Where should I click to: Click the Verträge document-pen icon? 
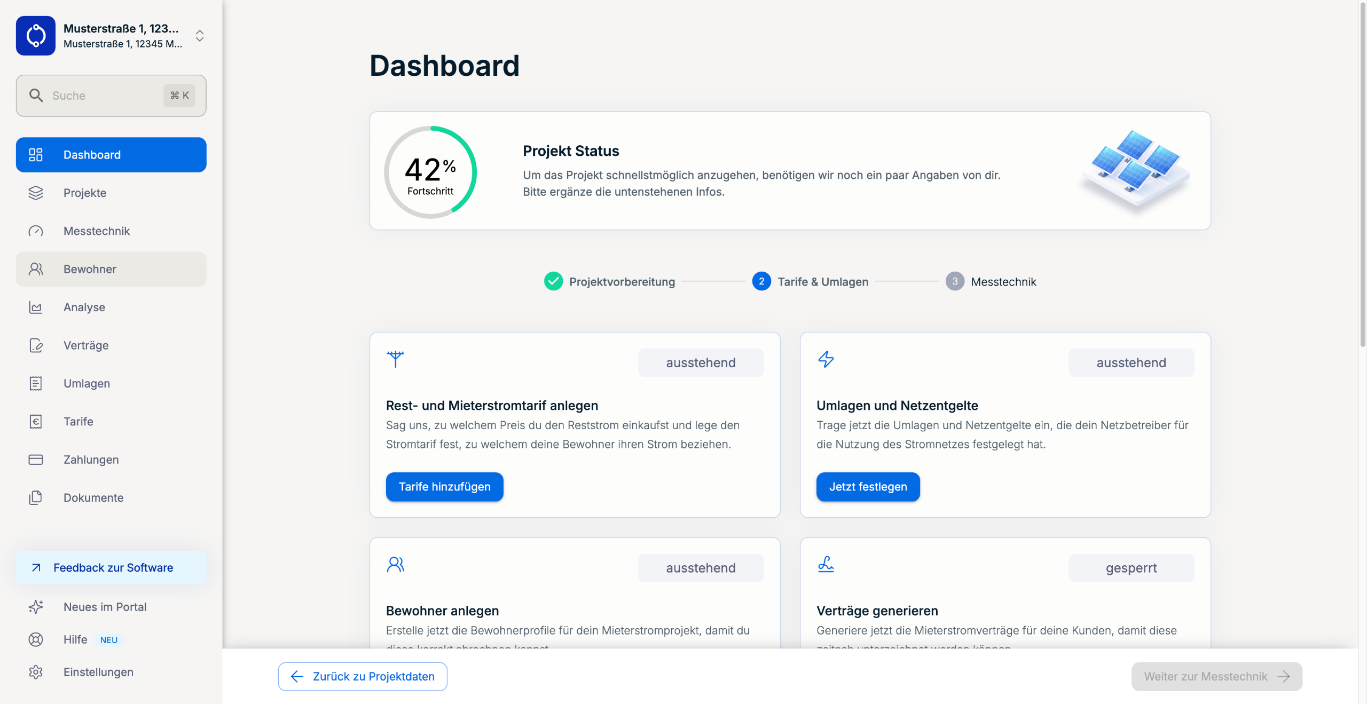36,345
